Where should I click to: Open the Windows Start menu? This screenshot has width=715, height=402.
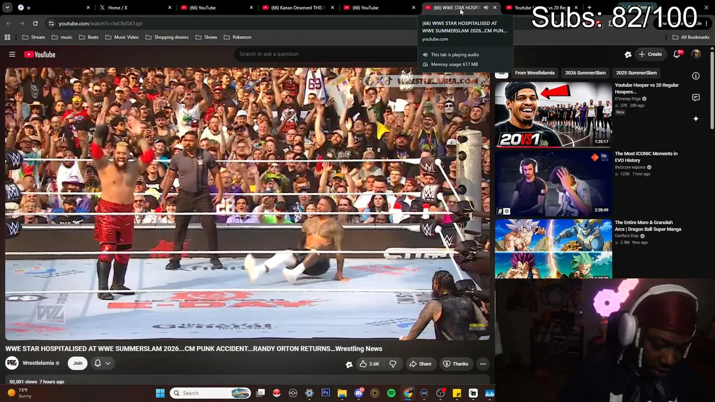[160, 393]
